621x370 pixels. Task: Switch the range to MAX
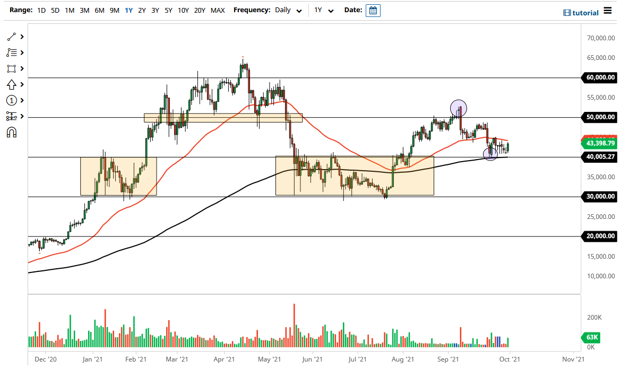pyautogui.click(x=218, y=10)
